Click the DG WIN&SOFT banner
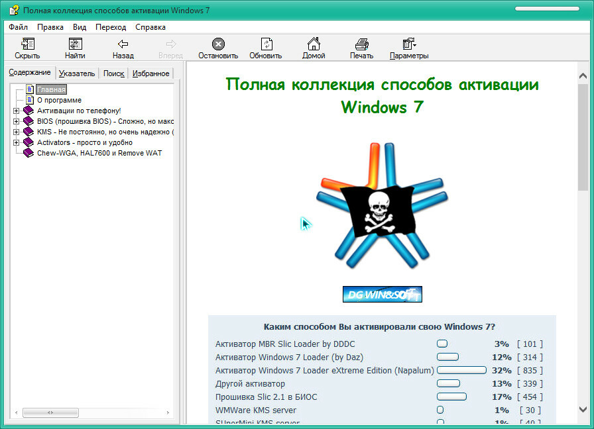 [383, 294]
